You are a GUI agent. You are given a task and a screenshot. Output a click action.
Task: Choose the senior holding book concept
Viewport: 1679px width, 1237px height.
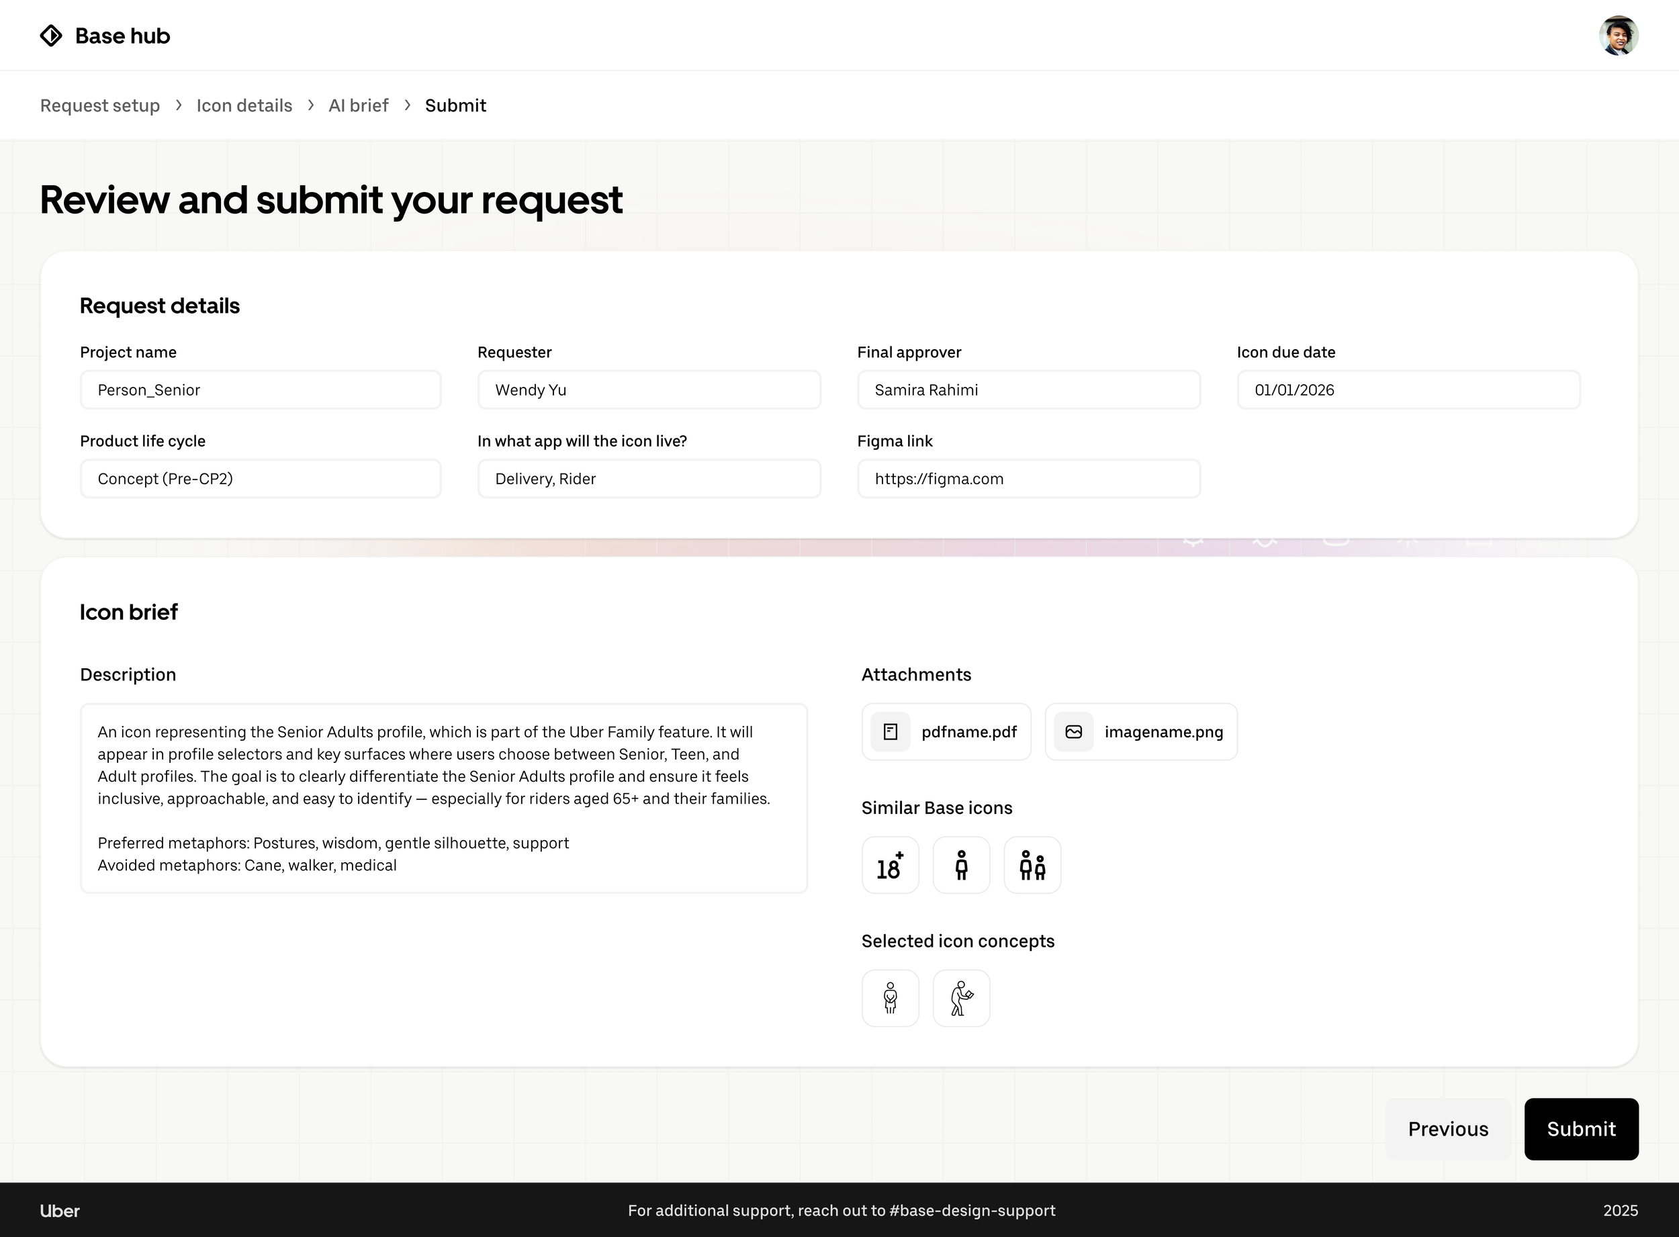point(961,998)
